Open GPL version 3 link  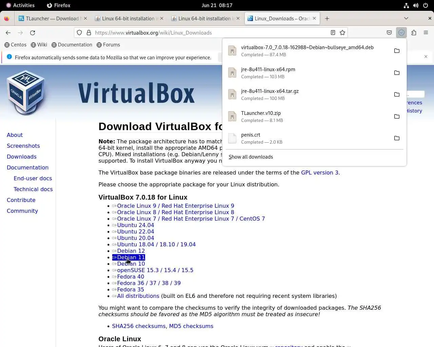pyautogui.click(x=319, y=172)
